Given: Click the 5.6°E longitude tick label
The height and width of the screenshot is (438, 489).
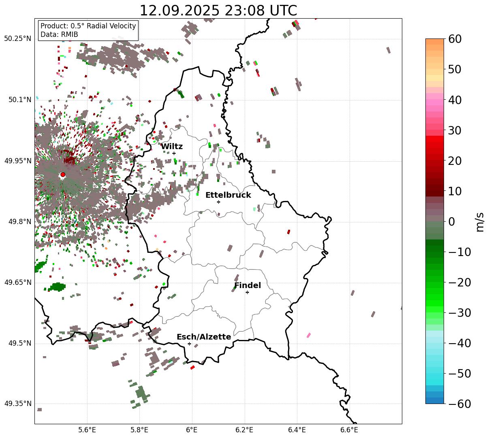Looking at the screenshot, I should coord(87,429).
